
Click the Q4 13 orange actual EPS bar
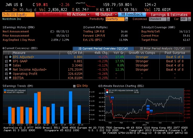click(39, 108)
